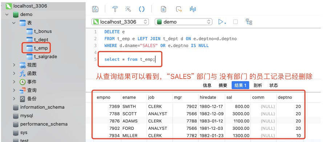Switch to the 剖析 tab
Screen dimensions: 324x142
[x=258, y=85]
